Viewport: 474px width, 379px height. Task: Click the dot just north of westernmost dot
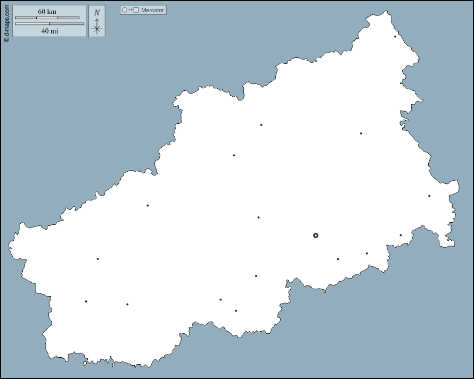click(x=97, y=259)
